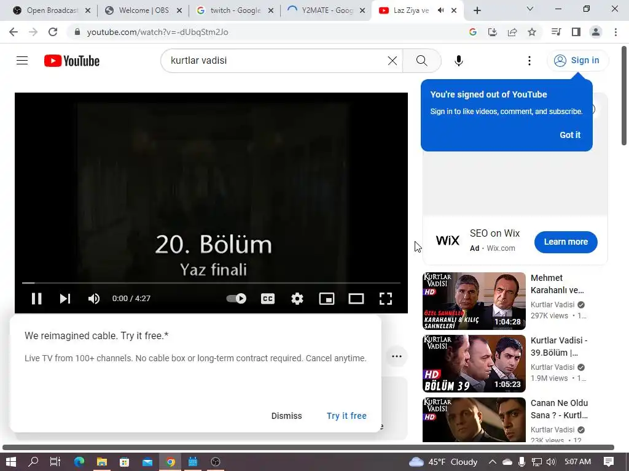The height and width of the screenshot is (471, 629).
Task: Click the Google icon in the address bar
Action: click(x=472, y=32)
